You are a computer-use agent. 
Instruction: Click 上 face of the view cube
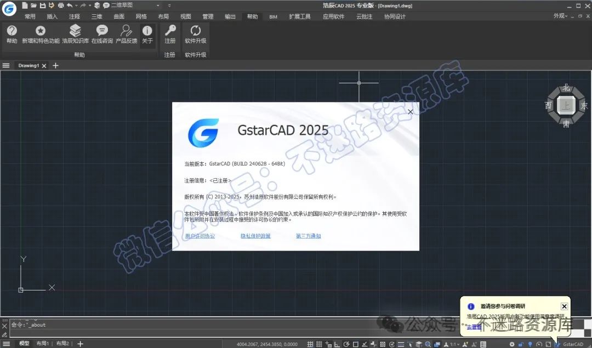[566, 106]
